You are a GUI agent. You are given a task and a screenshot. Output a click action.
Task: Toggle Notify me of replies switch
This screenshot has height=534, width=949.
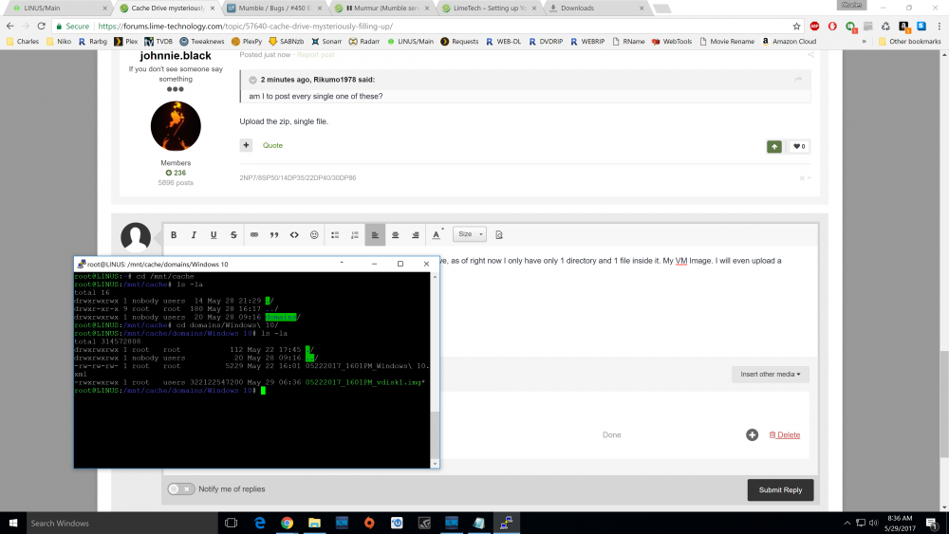coord(180,488)
